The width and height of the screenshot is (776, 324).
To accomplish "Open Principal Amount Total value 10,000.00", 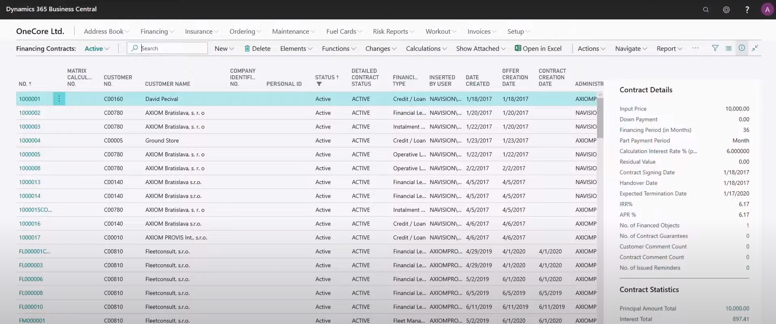I will tap(737, 308).
